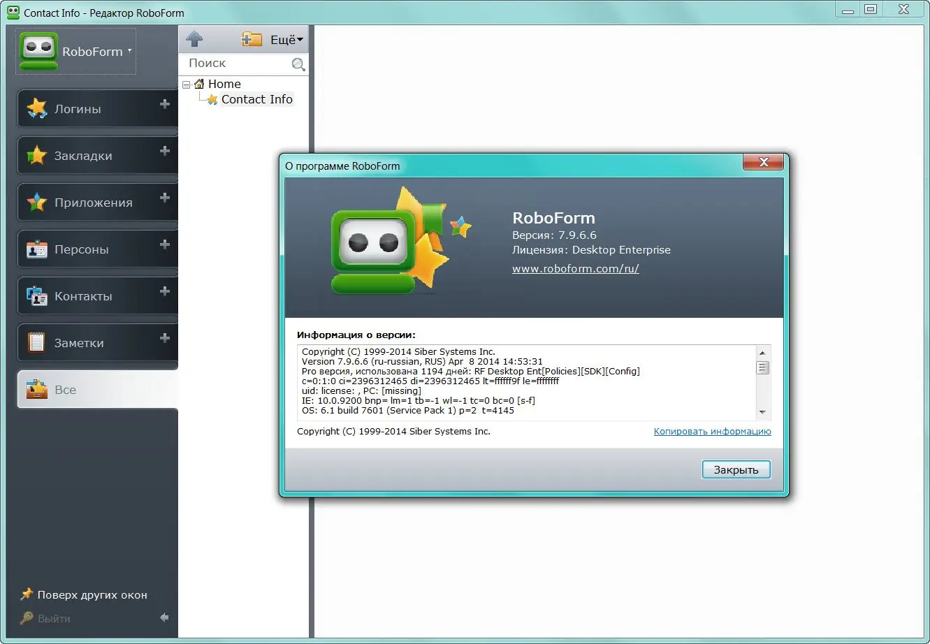Screen dimensions: 930x644
Task: Create a new note via Заметки plus
Action: (x=165, y=338)
